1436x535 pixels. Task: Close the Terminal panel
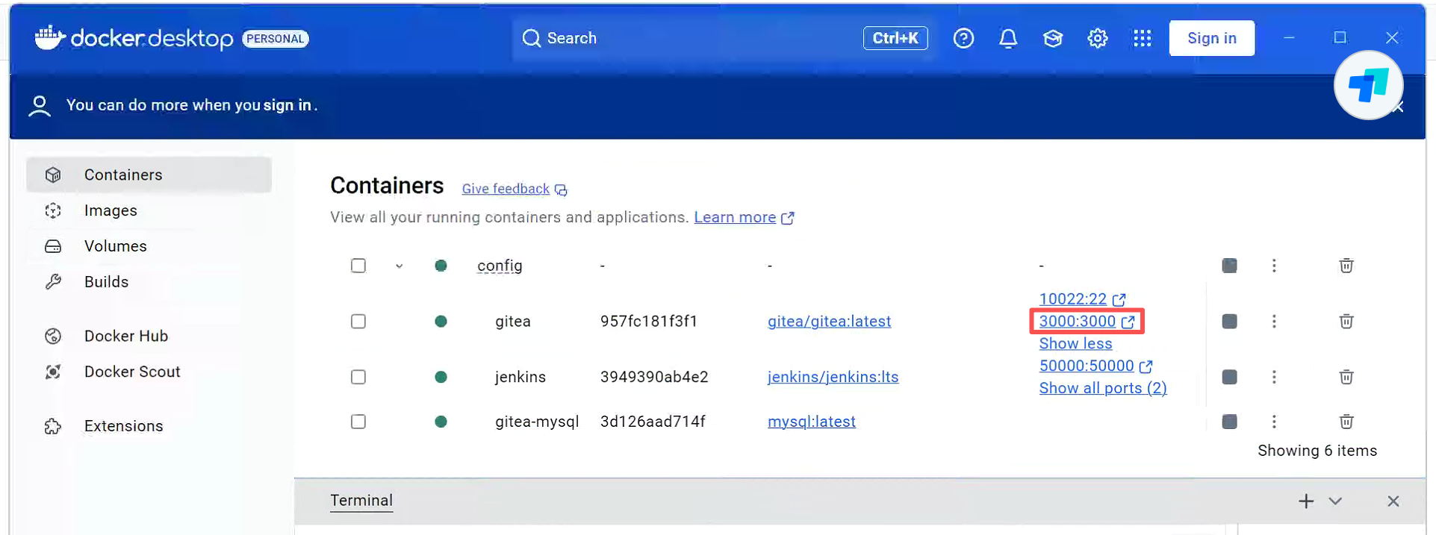1393,501
